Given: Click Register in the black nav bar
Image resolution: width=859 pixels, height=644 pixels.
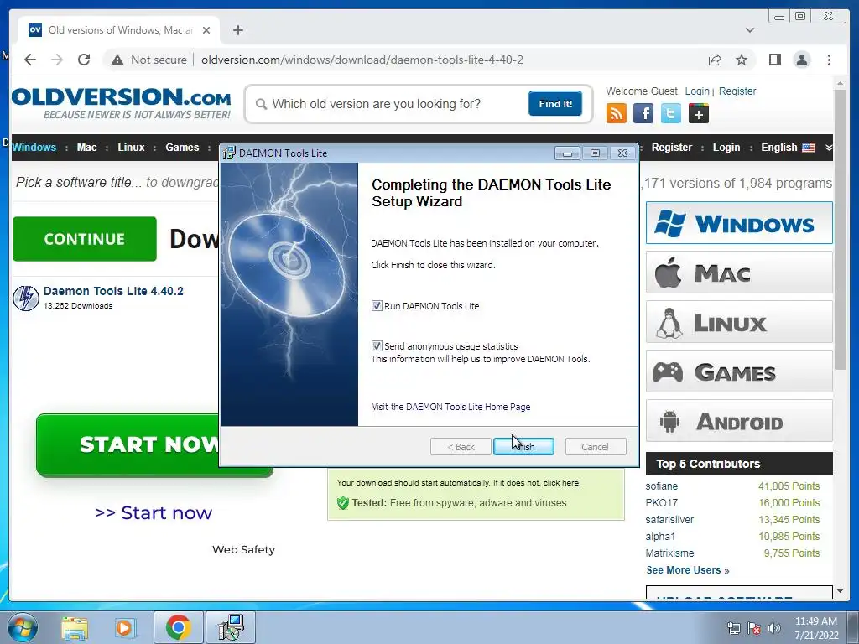Looking at the screenshot, I should 672,148.
